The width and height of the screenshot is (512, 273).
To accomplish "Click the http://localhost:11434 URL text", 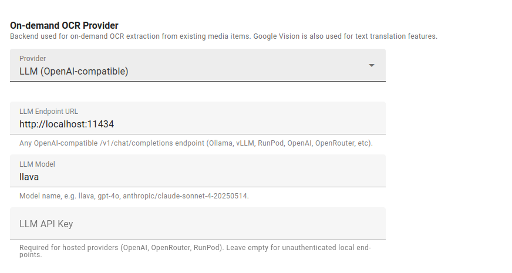I will pyautogui.click(x=66, y=124).
